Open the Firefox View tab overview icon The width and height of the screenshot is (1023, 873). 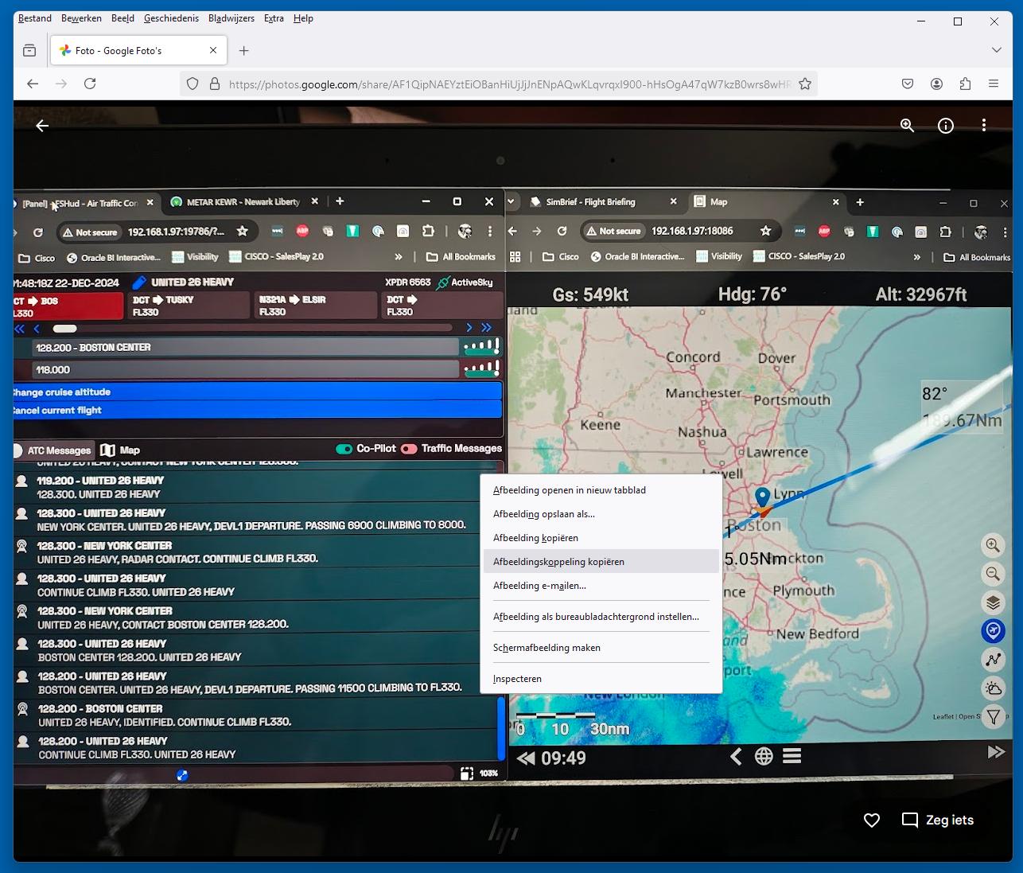pos(29,51)
